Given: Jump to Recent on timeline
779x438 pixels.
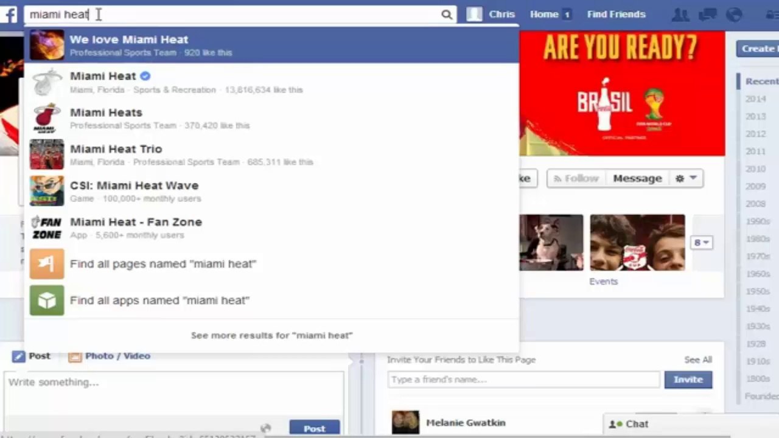Looking at the screenshot, I should (x=761, y=81).
